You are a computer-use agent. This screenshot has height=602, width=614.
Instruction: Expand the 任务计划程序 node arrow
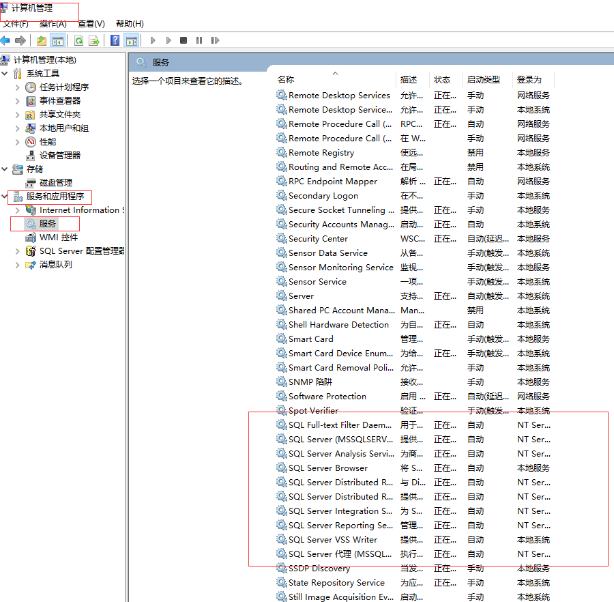click(x=17, y=87)
